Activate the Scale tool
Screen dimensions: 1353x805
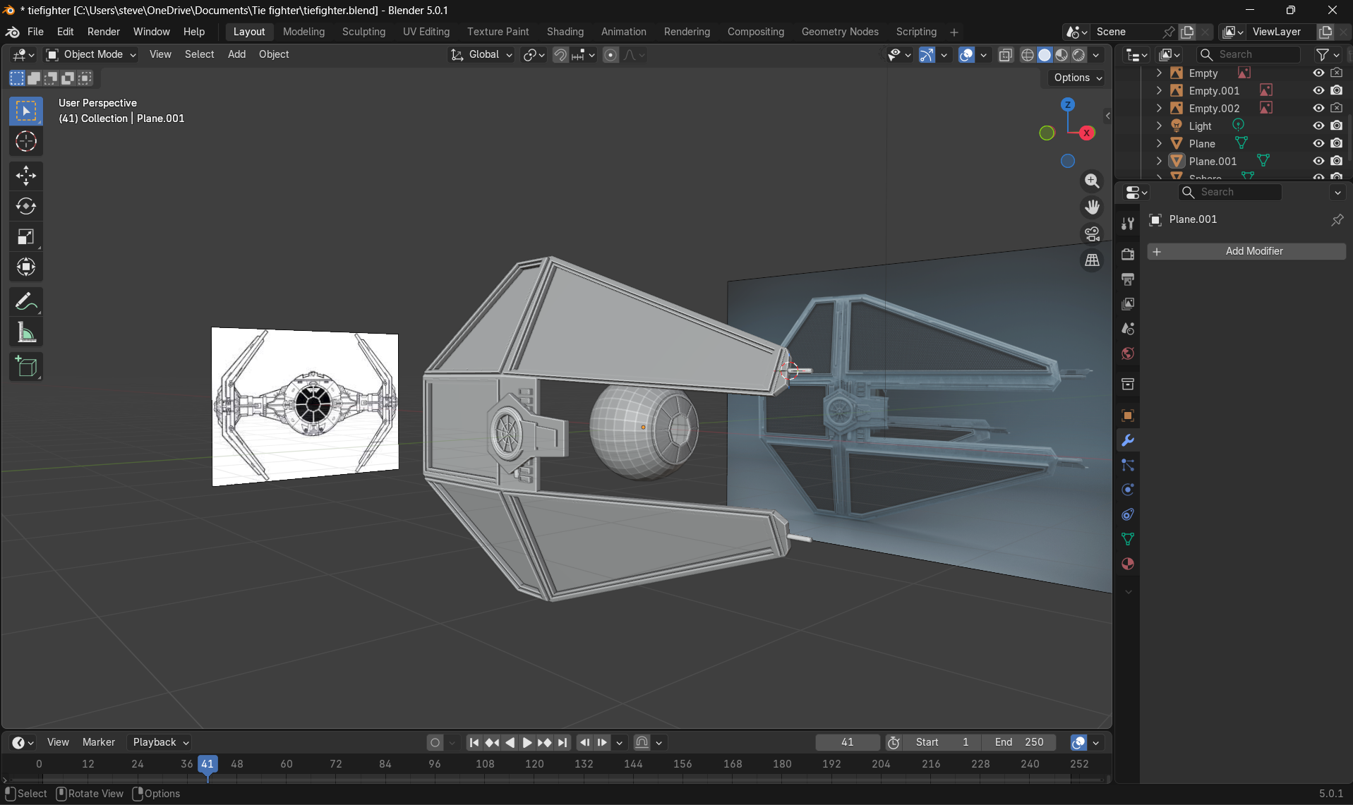[x=26, y=237]
